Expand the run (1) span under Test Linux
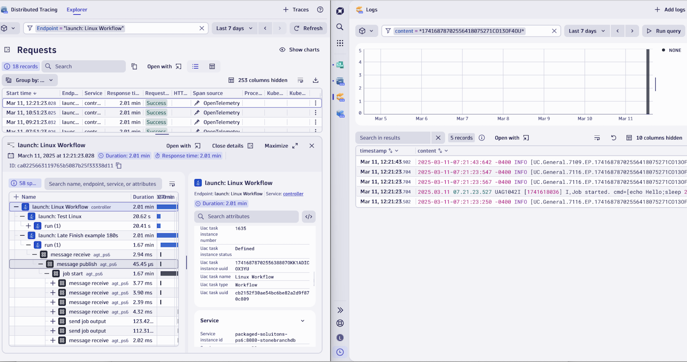 tap(29, 226)
